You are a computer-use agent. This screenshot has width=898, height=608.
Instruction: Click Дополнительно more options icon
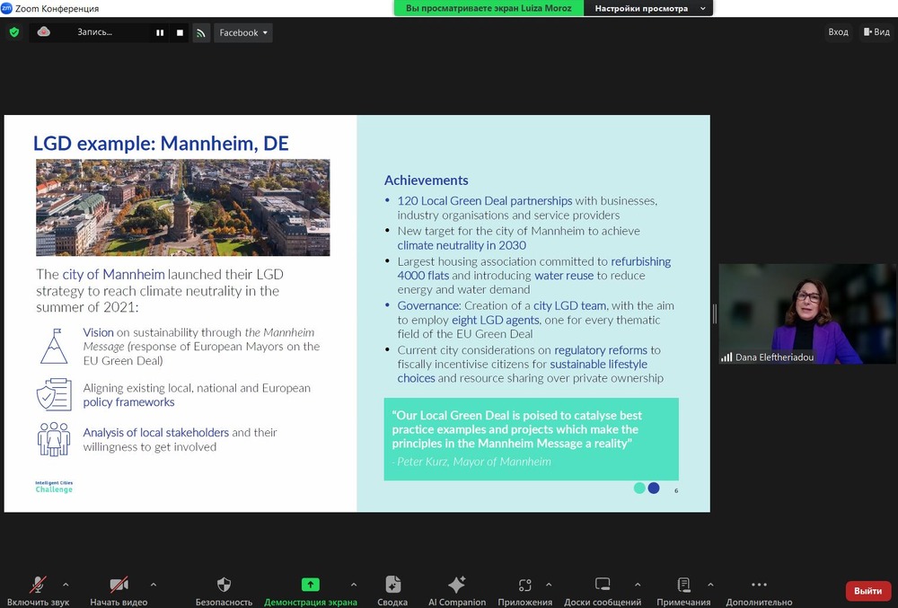(759, 585)
